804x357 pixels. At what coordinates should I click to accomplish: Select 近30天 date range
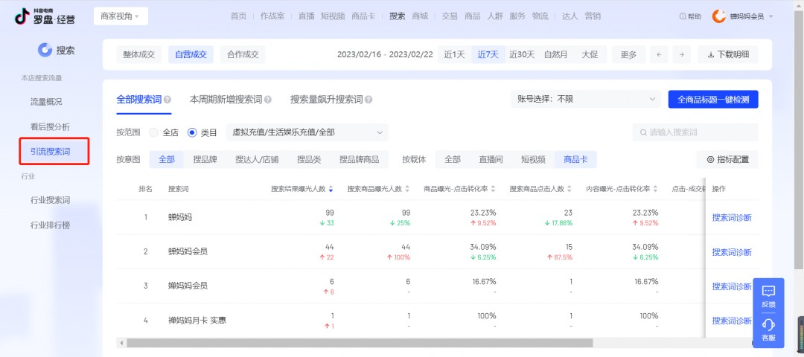point(521,55)
